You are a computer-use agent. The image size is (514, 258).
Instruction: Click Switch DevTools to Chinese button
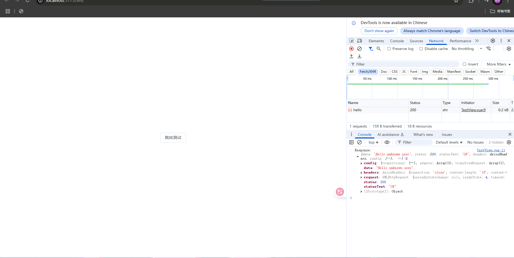490,31
